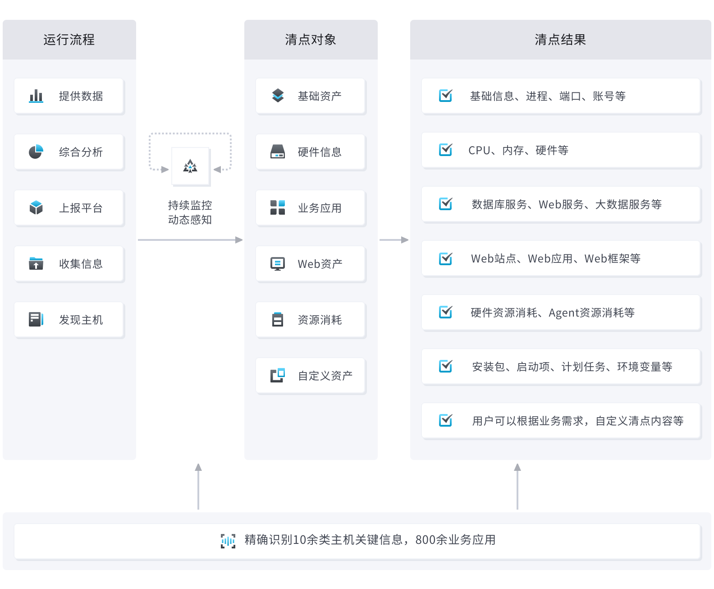Click the 资源消耗 label

[x=320, y=320]
